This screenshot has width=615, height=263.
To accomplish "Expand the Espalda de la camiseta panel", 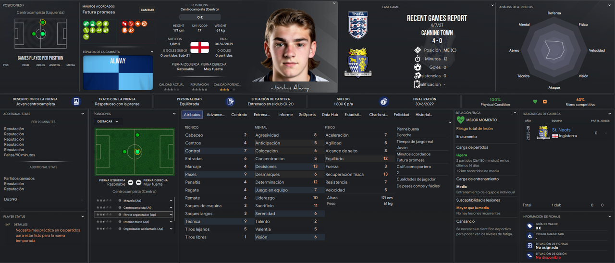I will [152, 52].
